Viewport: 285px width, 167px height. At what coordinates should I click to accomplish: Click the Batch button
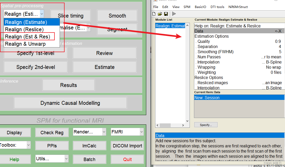coord(89,160)
